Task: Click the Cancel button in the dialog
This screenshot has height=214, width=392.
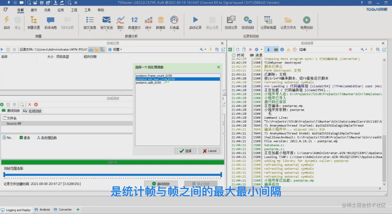Action: point(209,151)
